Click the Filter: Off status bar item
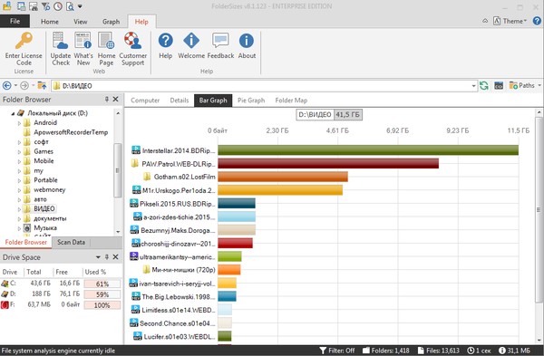This screenshot has height=356, width=544. [x=337, y=351]
